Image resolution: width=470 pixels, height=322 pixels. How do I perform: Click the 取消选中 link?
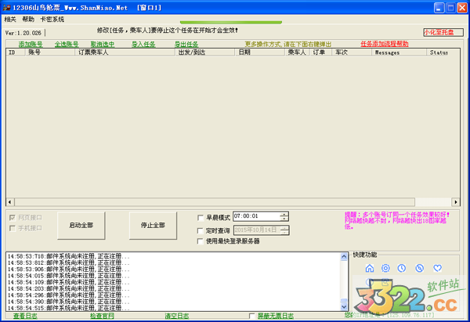[103, 45]
